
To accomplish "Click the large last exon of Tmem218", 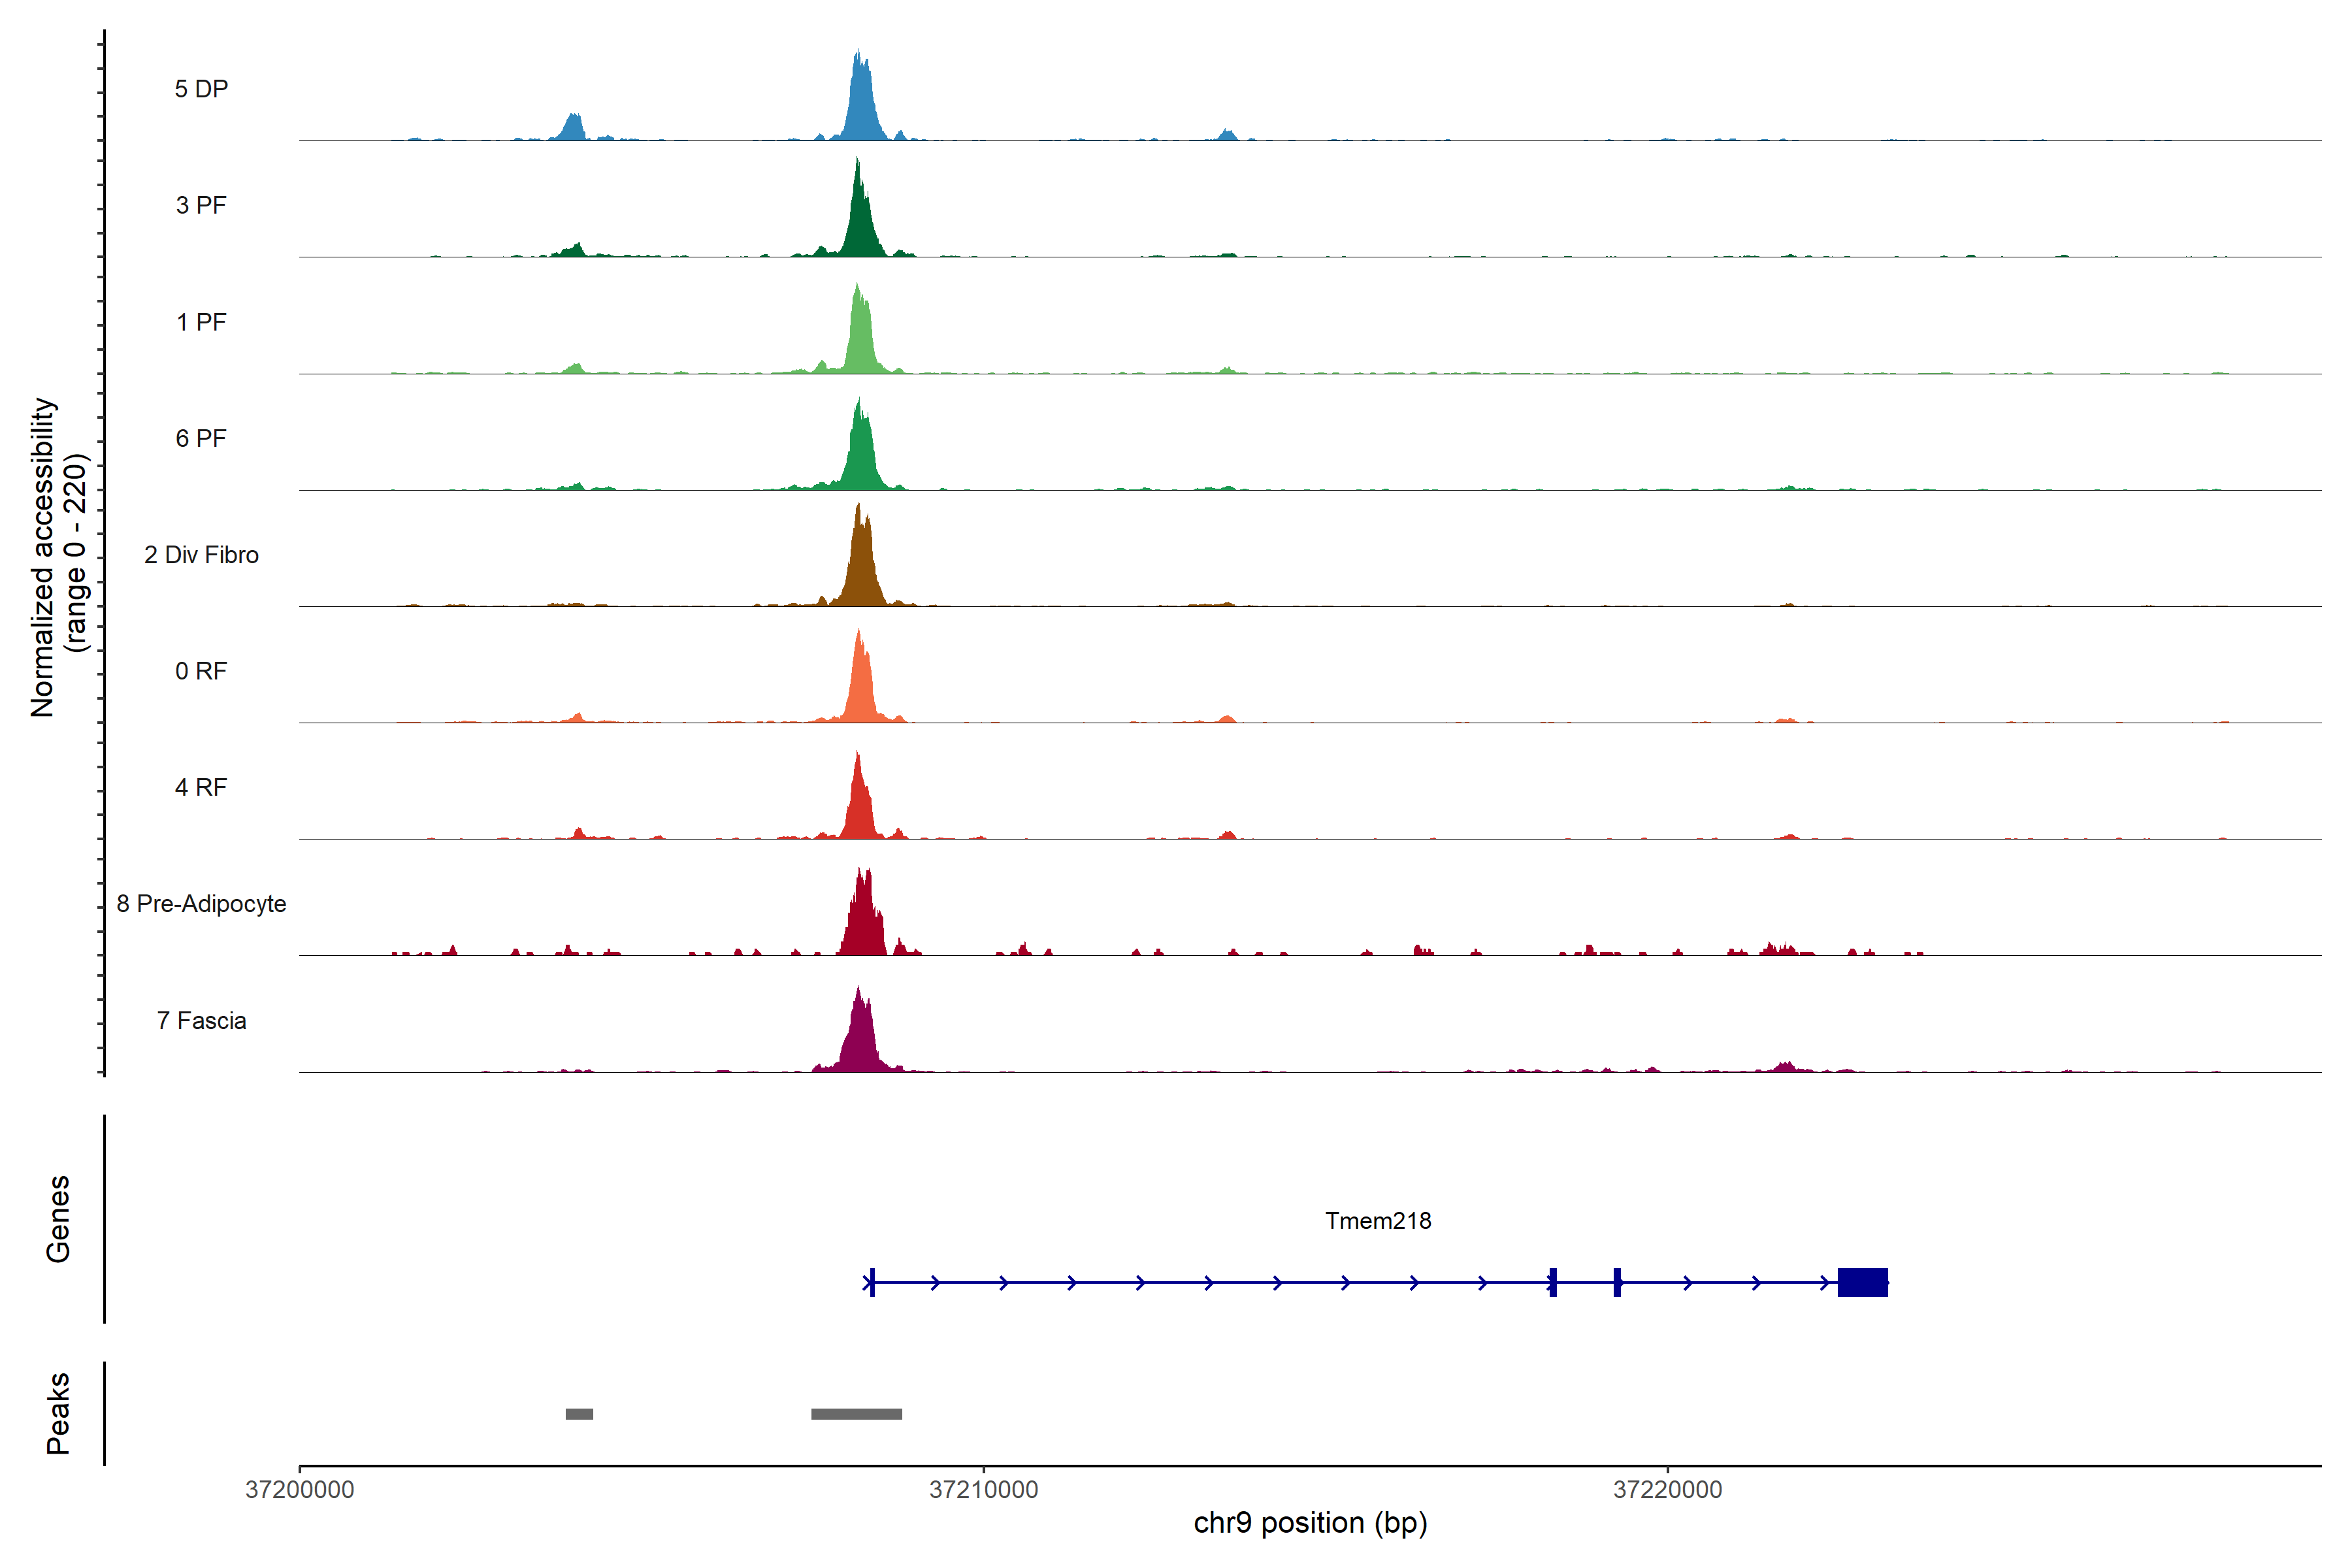I will [x=1862, y=1282].
